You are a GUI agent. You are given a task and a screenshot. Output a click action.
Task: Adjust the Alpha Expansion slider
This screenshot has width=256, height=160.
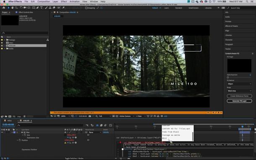coord(228,77)
